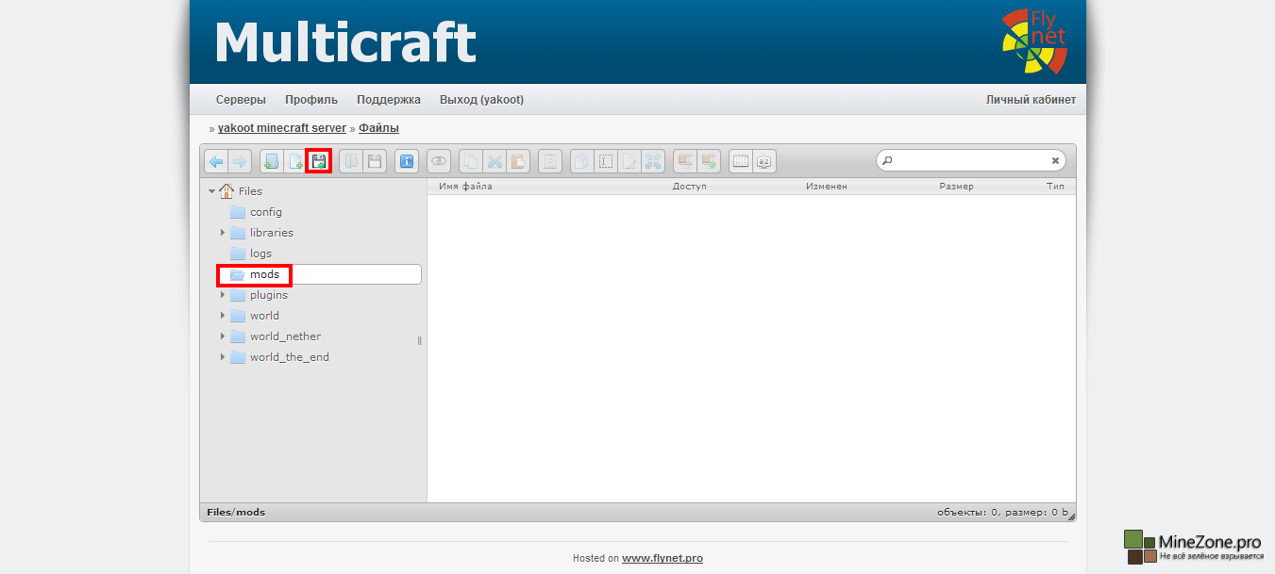Image resolution: width=1275 pixels, height=574 pixels.
Task: Select the config folder in tree
Action: coord(265,212)
